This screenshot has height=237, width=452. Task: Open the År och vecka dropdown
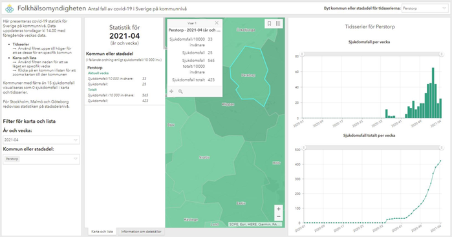41,140
